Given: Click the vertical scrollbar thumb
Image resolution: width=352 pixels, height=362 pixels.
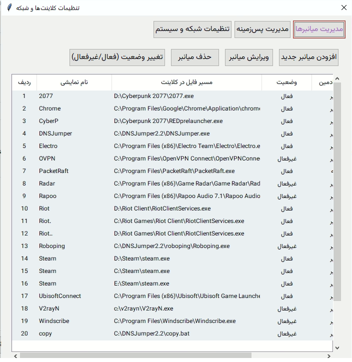Looking at the screenshot, I should point(337,191).
